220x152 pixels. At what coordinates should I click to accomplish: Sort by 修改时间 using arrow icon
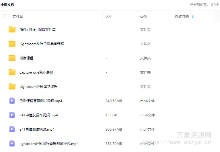[193, 17]
